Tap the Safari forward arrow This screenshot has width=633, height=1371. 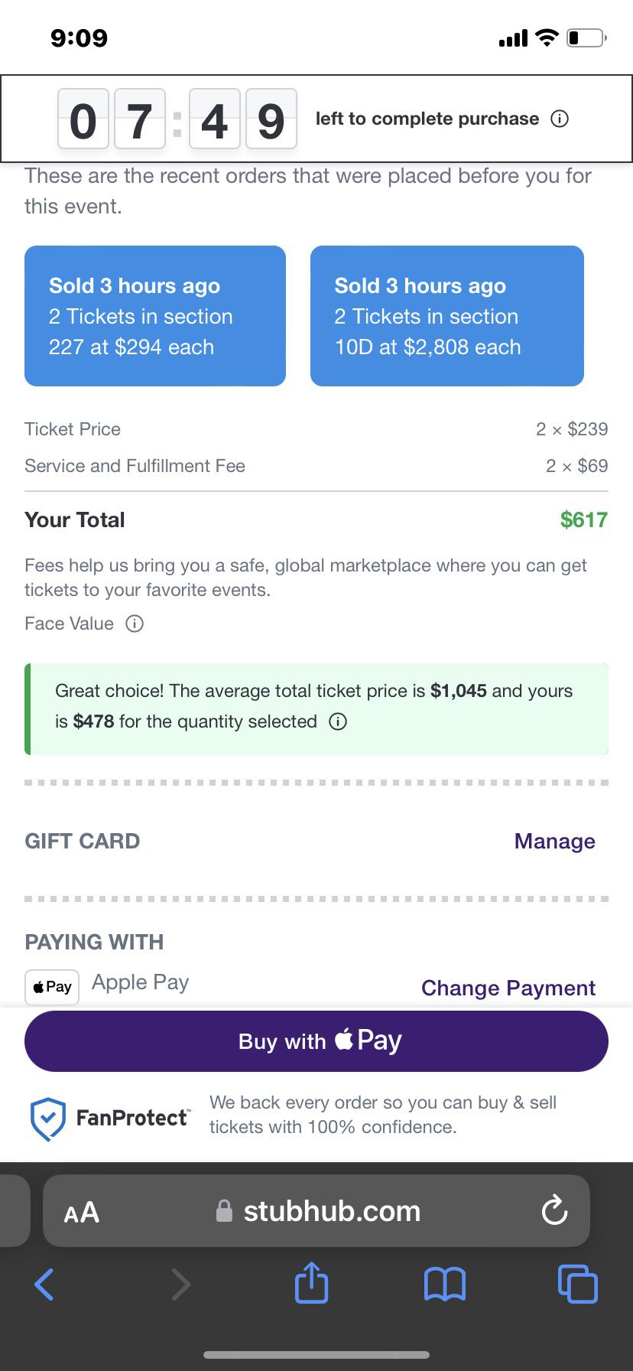(x=180, y=1284)
